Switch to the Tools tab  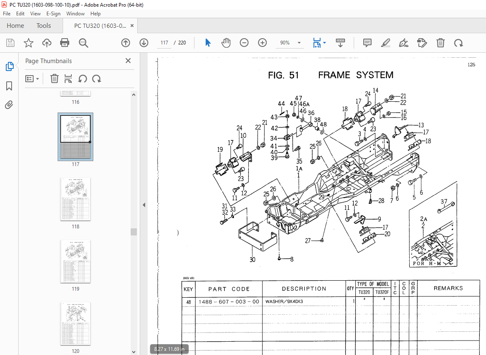[x=44, y=25]
